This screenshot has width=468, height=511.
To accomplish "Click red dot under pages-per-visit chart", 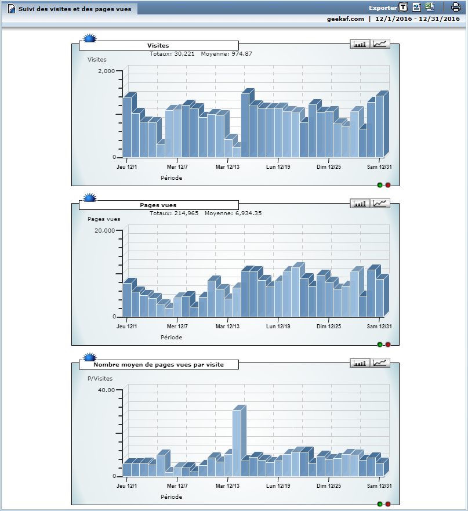I will pyautogui.click(x=388, y=504).
